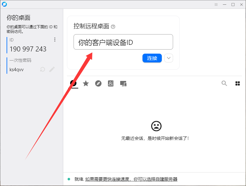Open the accessible devices tab
Viewport: 246px width, 186px height.
pyautogui.click(x=123, y=83)
